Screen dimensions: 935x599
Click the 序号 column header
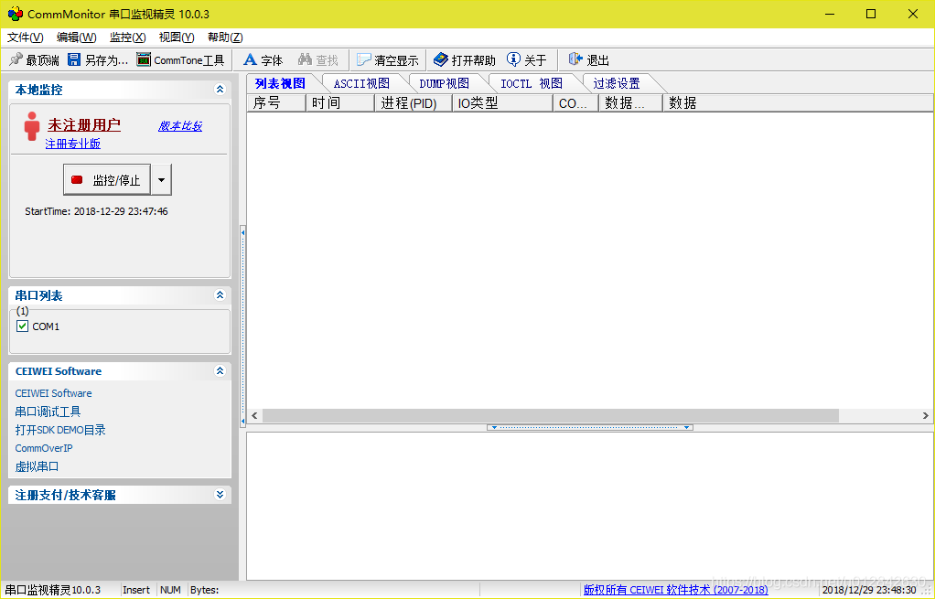tap(276, 103)
